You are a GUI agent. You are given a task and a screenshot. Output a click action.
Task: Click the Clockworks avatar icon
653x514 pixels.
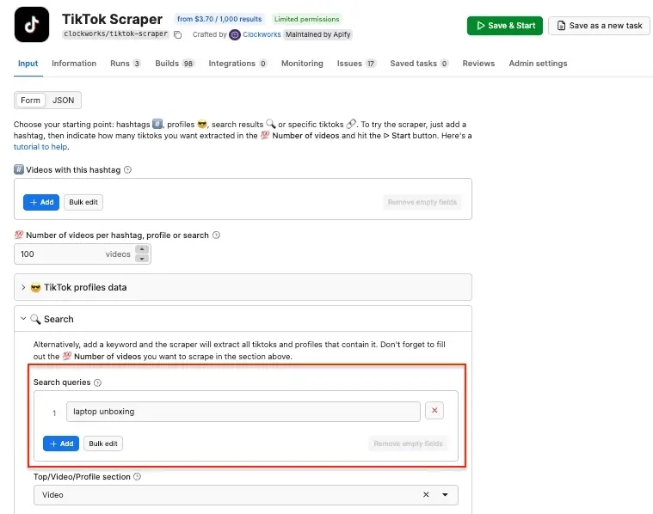(x=235, y=34)
